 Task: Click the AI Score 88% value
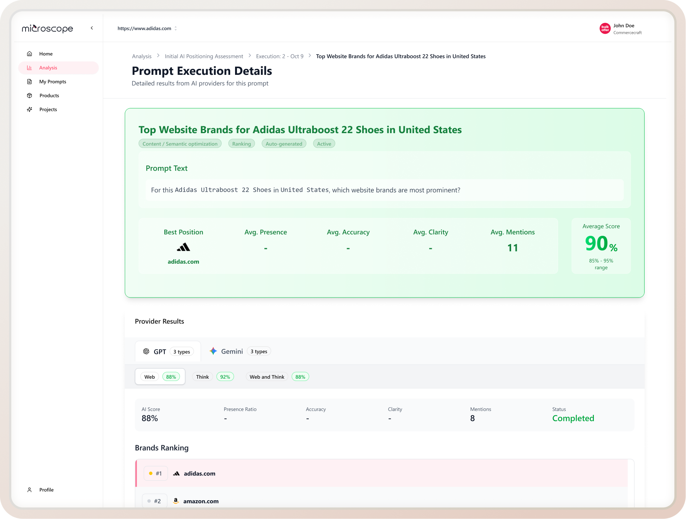150,418
